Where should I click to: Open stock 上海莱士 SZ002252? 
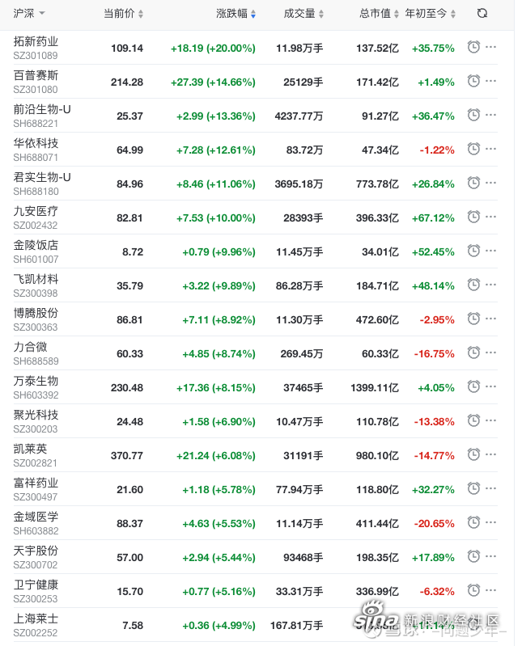36,625
